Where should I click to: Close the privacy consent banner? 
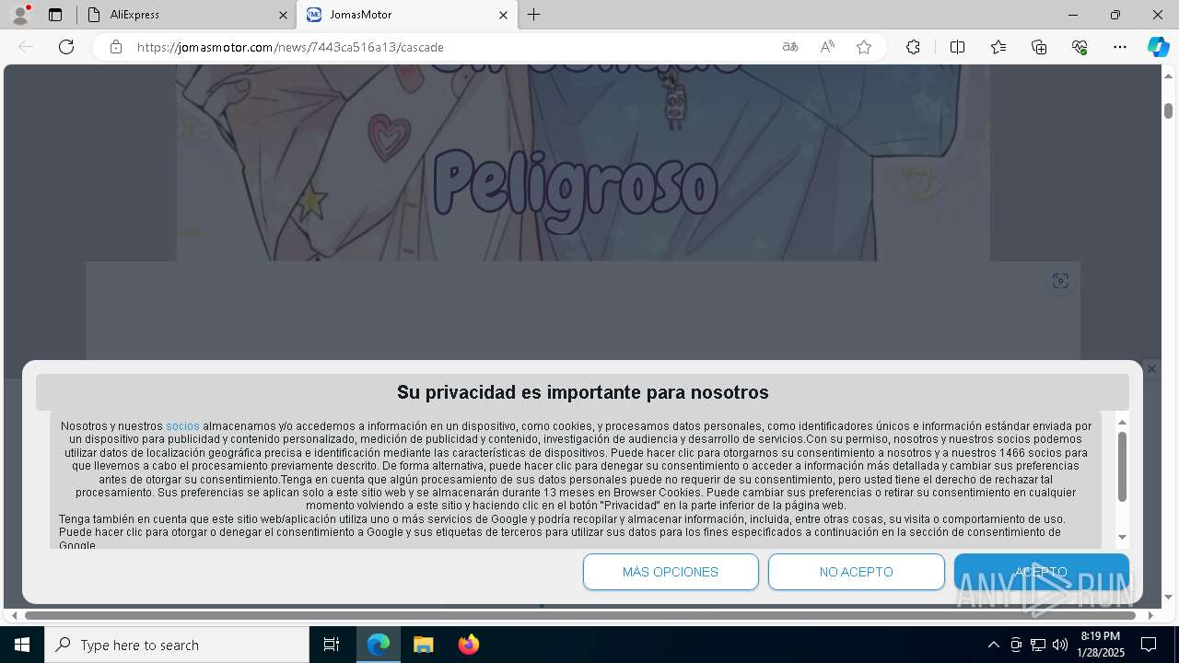click(1150, 368)
